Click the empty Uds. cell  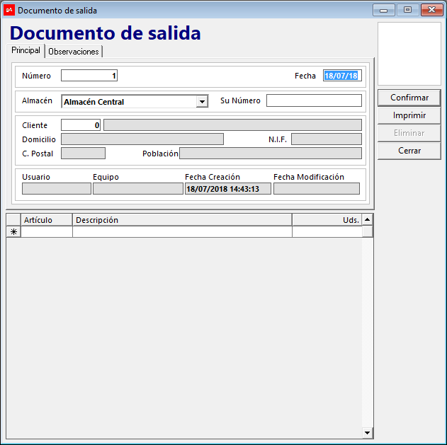[327, 231]
